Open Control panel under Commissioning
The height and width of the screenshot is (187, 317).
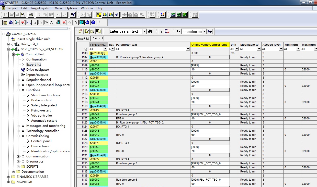41,141
